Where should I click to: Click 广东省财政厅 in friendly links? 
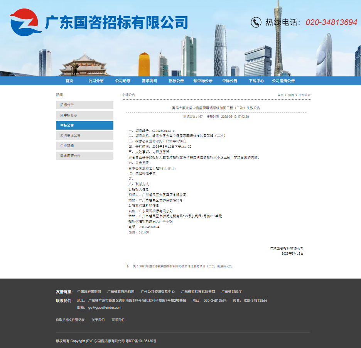[231, 292]
